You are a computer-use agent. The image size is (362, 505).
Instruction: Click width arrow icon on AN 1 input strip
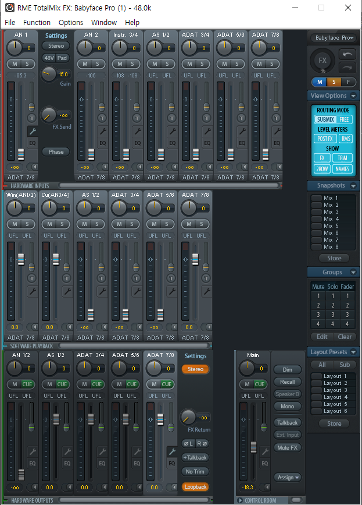pyautogui.click(x=33, y=167)
